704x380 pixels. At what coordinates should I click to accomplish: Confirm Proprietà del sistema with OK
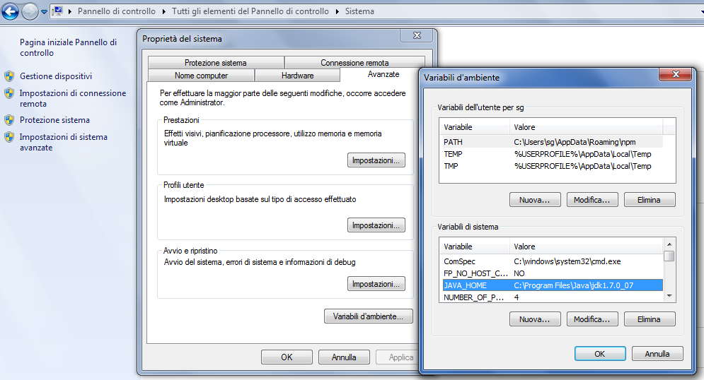tap(287, 357)
